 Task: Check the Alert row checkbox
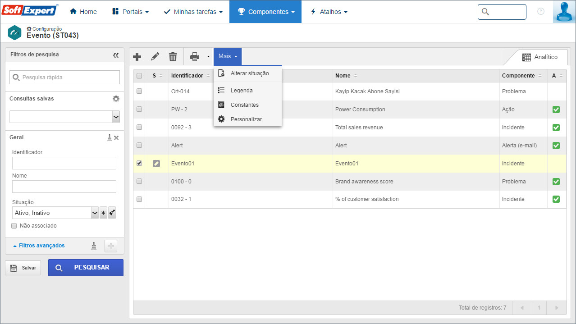pos(139,145)
